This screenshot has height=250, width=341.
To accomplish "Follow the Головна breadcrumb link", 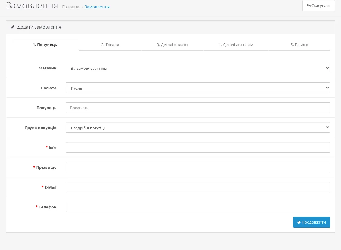I will pyautogui.click(x=71, y=7).
